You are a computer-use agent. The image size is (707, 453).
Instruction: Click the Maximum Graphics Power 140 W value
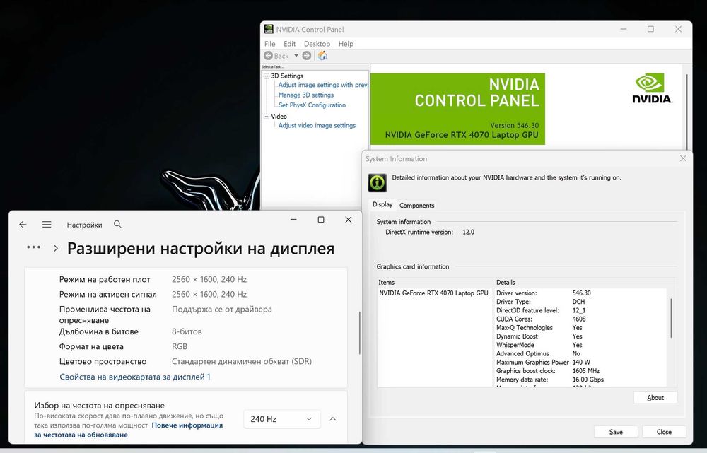click(x=581, y=363)
